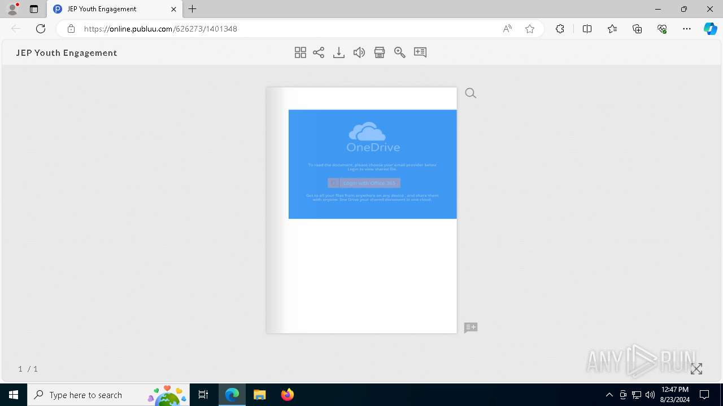Image resolution: width=723 pixels, height=406 pixels.
Task: Add this page to favorites star
Action: tap(530, 29)
